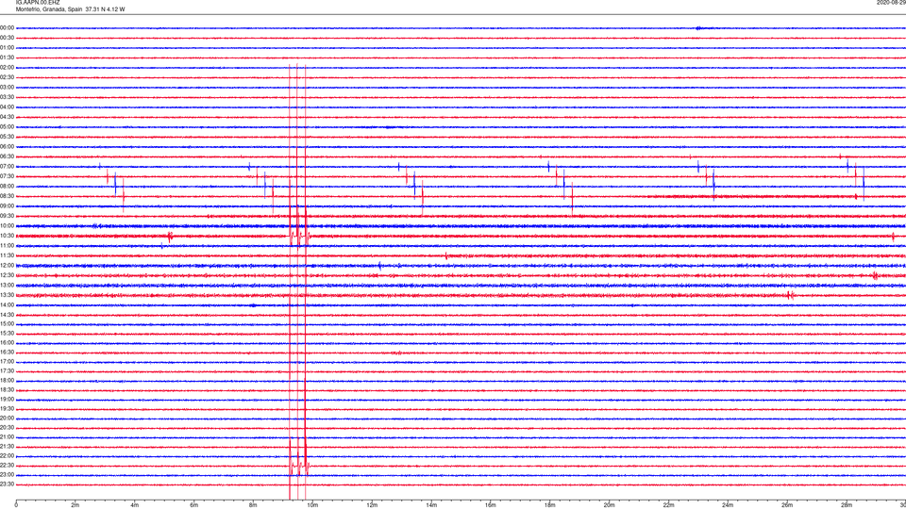Choose the 23:00 time label
The height and width of the screenshot is (509, 906).
7,475
